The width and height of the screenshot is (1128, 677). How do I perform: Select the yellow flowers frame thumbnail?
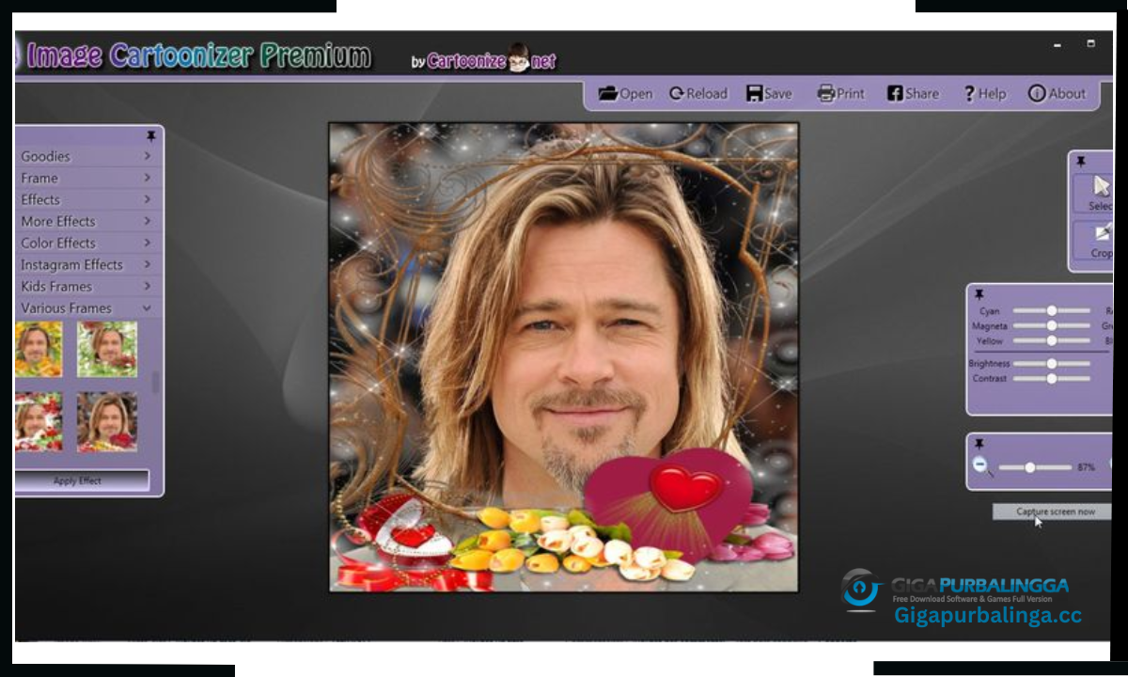(39, 349)
